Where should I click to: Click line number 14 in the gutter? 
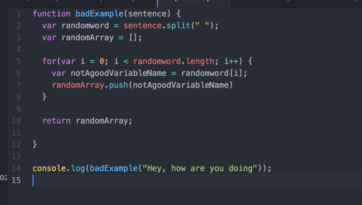click(x=16, y=168)
